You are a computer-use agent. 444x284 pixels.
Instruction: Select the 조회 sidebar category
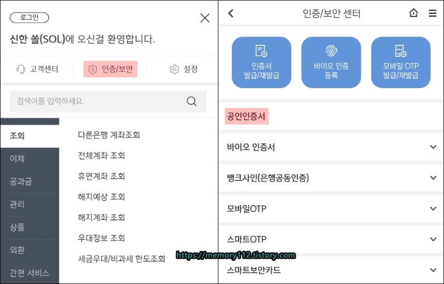[x=30, y=136]
